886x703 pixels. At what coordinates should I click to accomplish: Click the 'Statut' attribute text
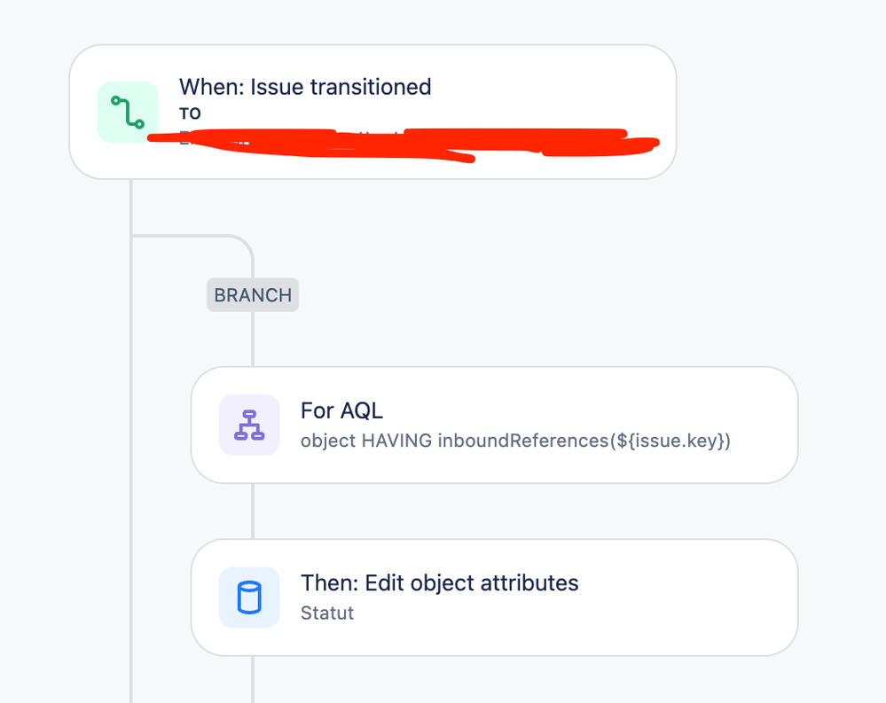[327, 613]
